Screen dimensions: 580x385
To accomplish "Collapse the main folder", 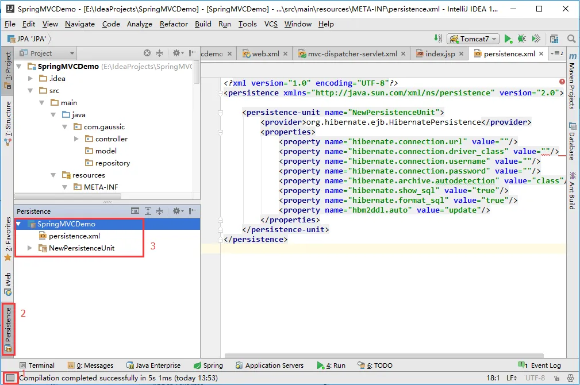I will coord(42,103).
